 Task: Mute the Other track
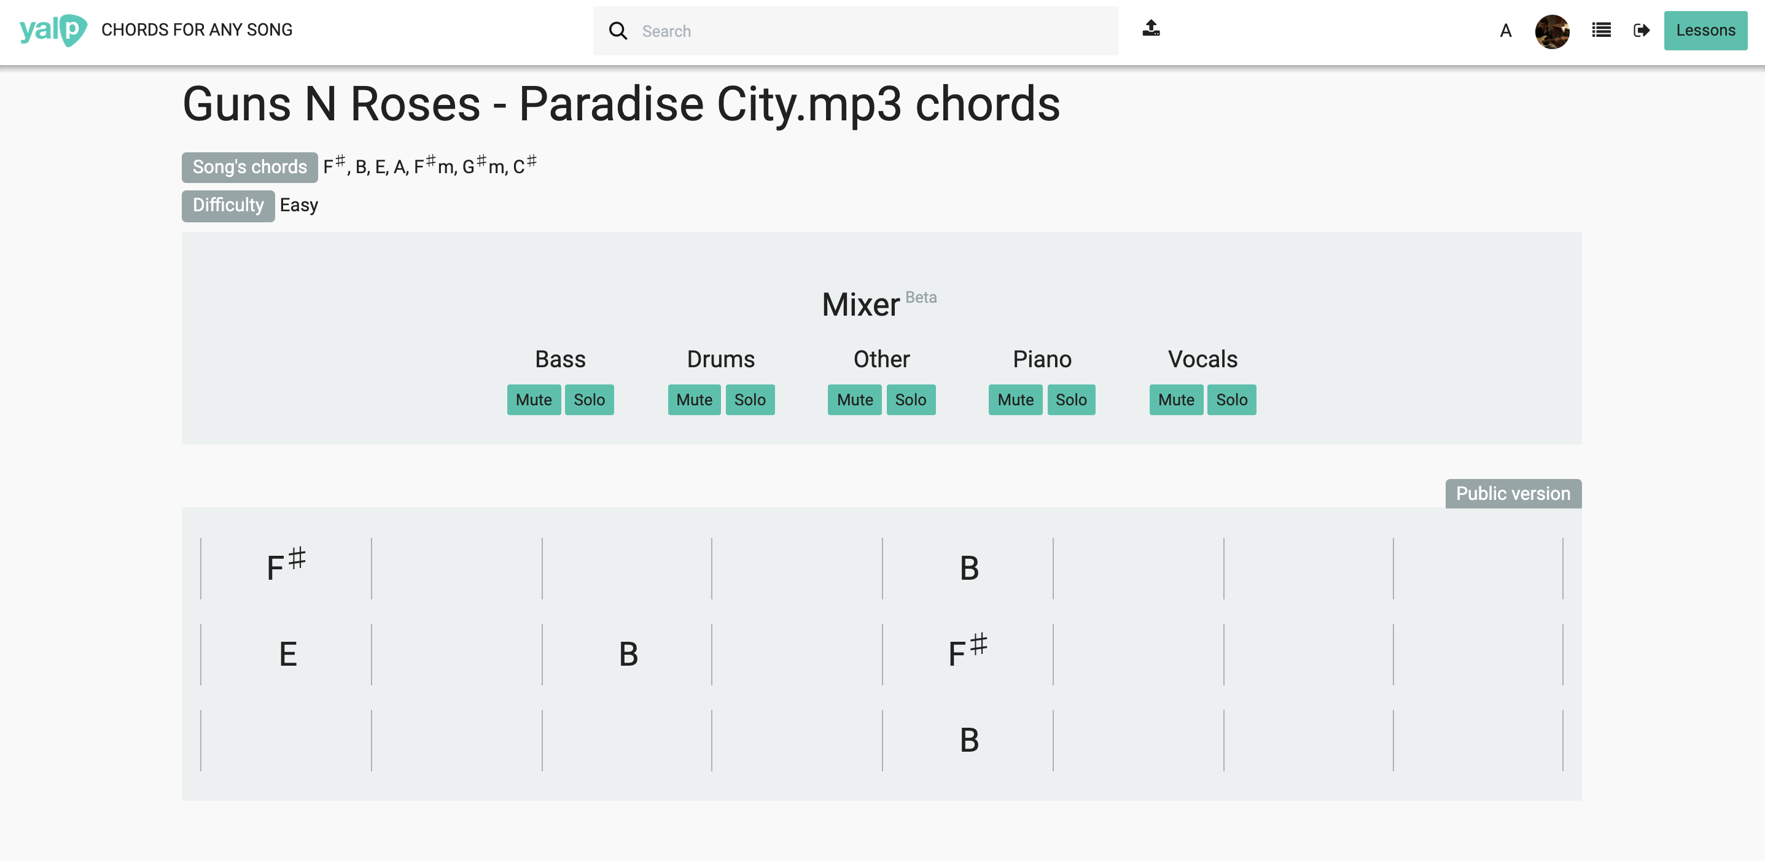tap(854, 399)
